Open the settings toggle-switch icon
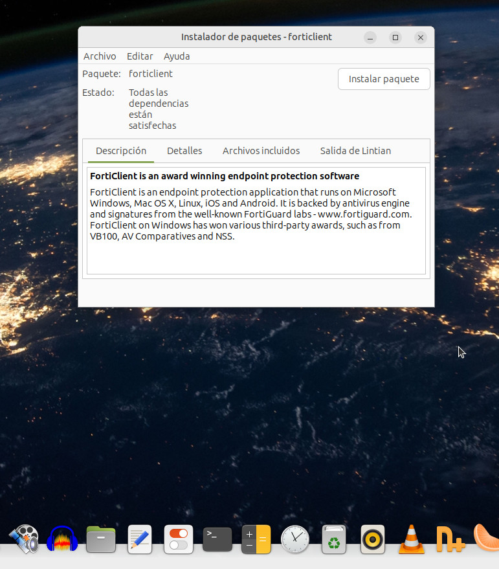 (179, 539)
